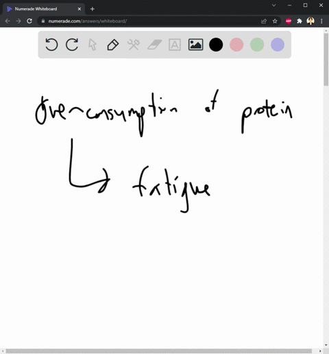Open the Chrome profile avatar
This screenshot has height=354, width=329.
click(x=310, y=21)
